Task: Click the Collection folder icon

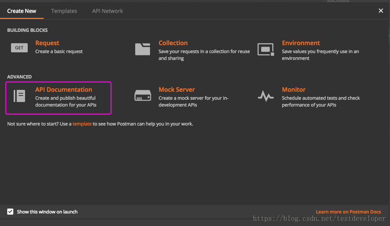Action: coord(142,49)
